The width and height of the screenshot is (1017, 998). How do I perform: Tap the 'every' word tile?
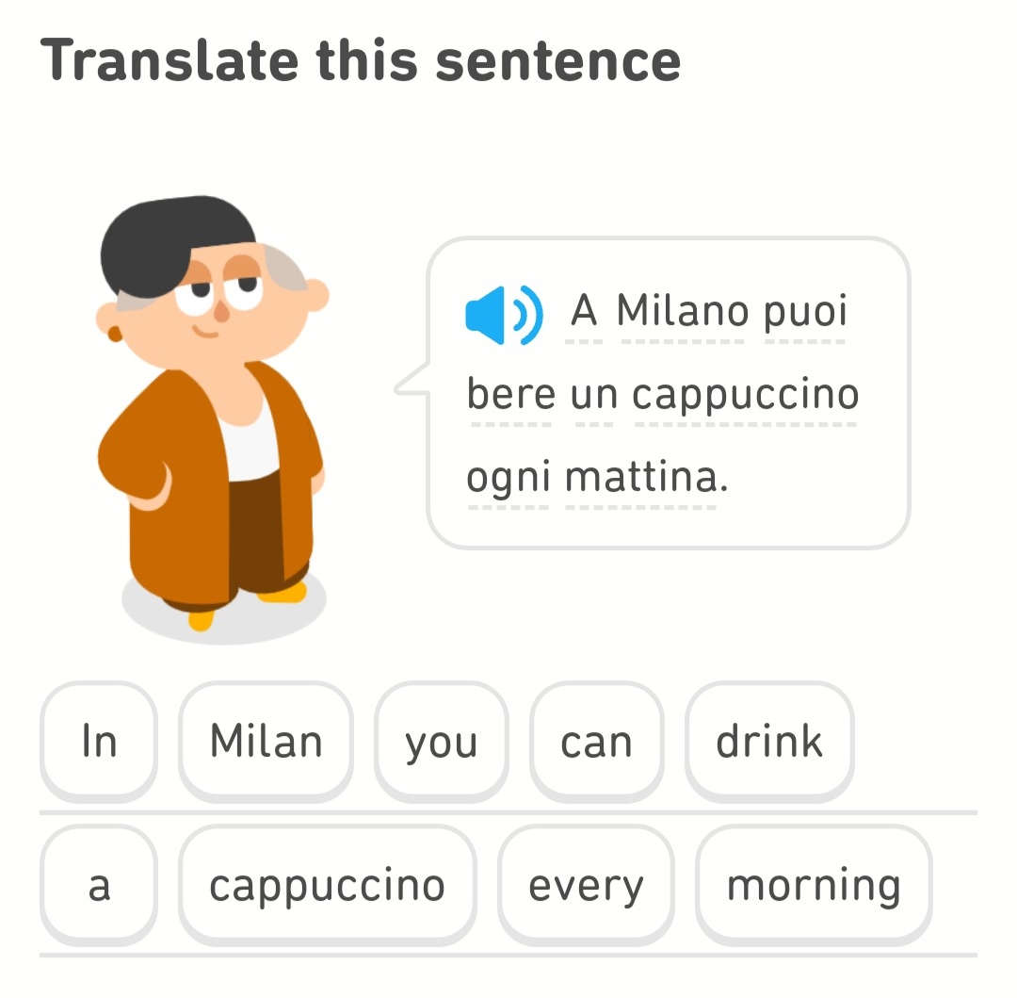586,886
